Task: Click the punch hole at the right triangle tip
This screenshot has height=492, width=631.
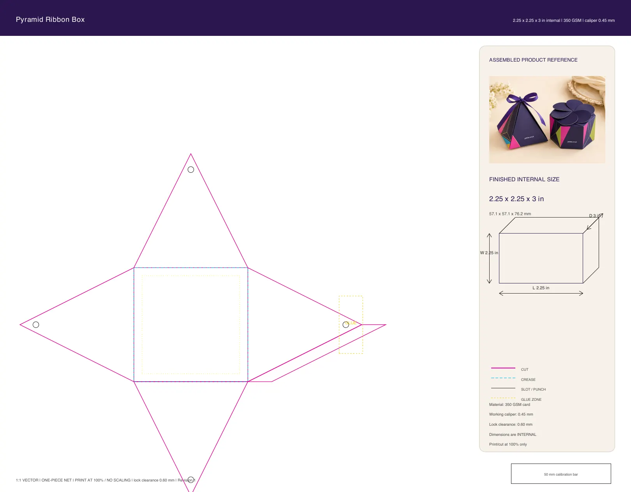Action: coord(346,325)
